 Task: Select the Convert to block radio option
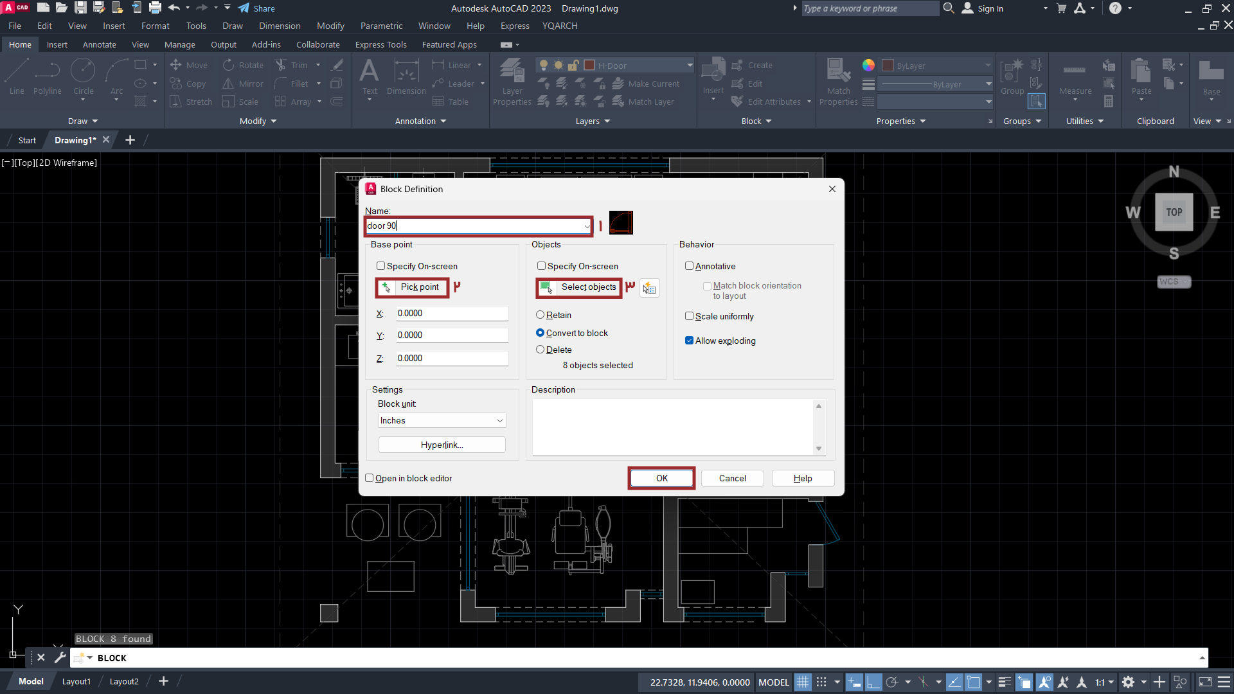(x=540, y=333)
